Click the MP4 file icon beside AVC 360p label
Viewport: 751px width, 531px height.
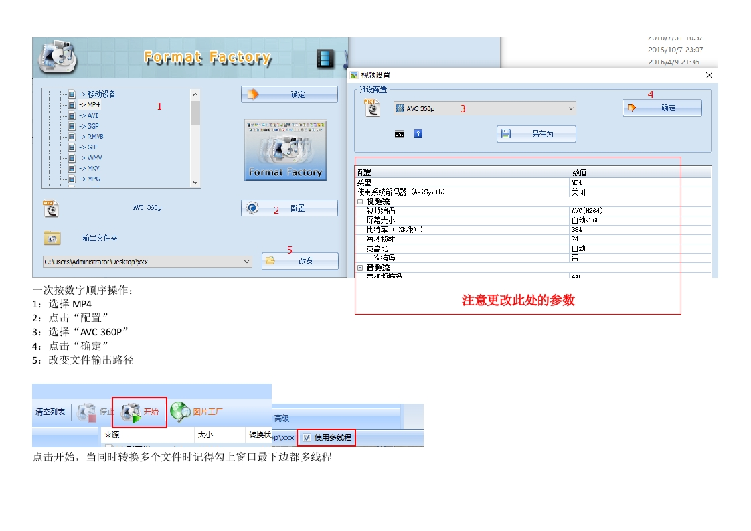pos(51,208)
